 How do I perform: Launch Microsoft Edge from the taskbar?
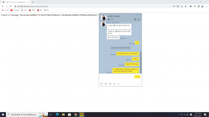click(57, 115)
